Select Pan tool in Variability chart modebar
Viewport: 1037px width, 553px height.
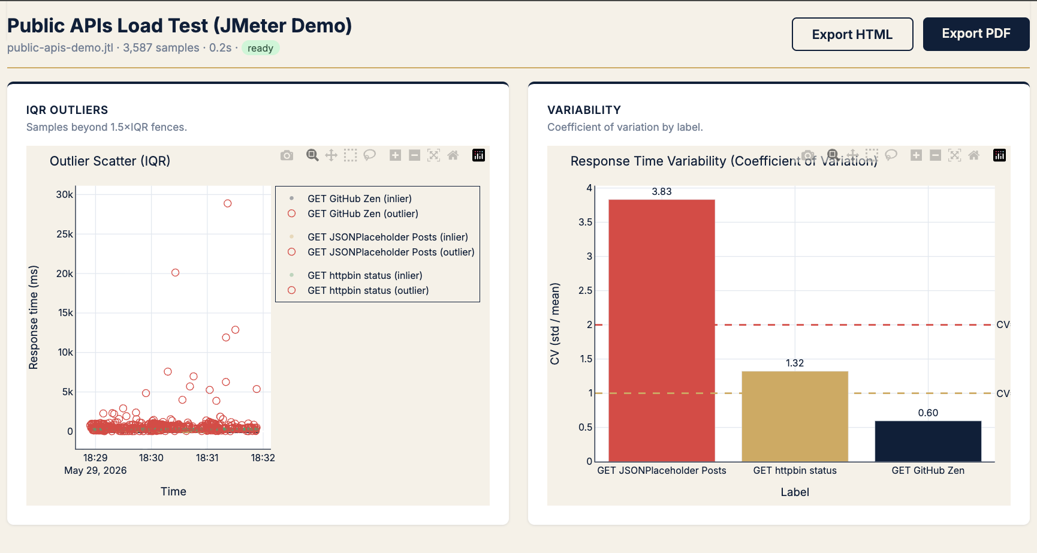click(852, 155)
